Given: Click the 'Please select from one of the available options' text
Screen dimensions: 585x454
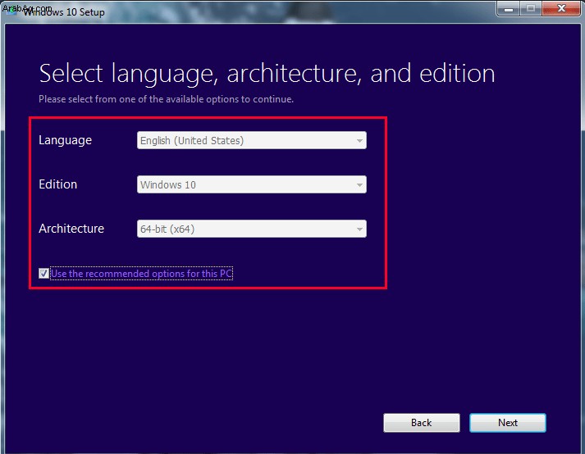Looking at the screenshot, I should [x=166, y=99].
